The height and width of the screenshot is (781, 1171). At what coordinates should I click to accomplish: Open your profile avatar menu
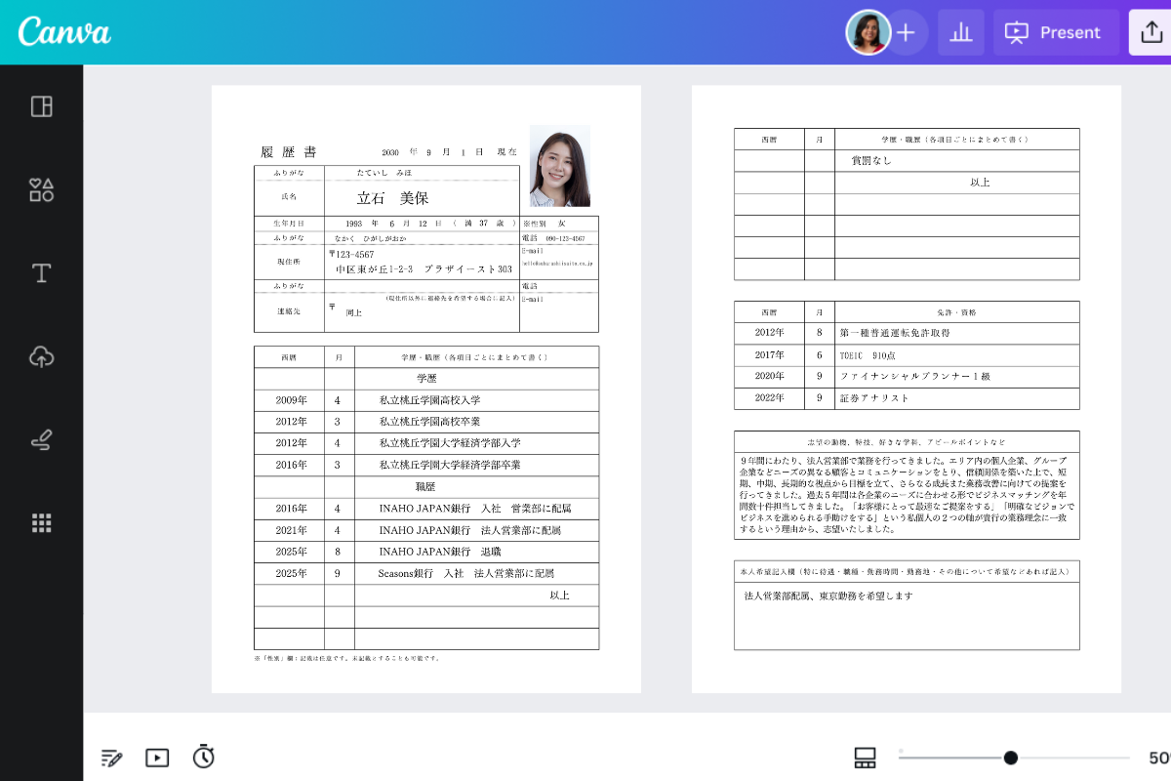click(867, 32)
